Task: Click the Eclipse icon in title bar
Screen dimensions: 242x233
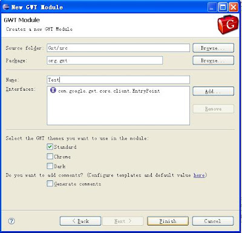Action: coord(6,7)
